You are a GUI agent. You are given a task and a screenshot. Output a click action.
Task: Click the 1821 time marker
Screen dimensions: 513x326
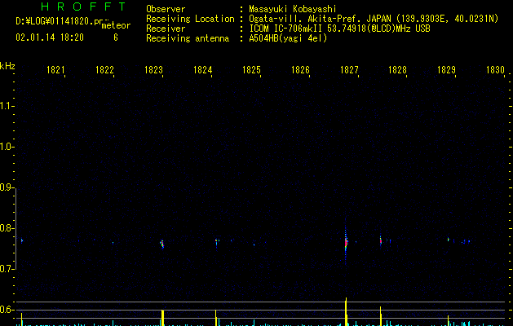point(55,70)
